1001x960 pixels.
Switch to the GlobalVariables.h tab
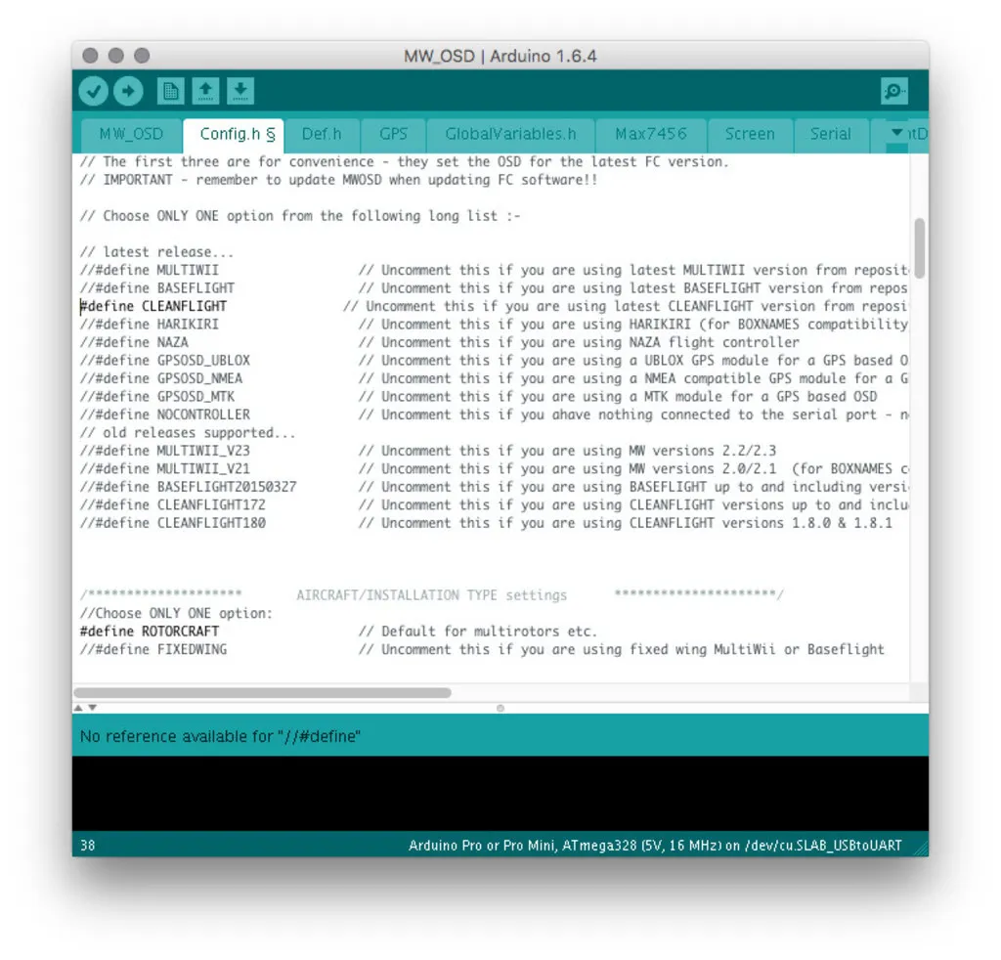[510, 135]
